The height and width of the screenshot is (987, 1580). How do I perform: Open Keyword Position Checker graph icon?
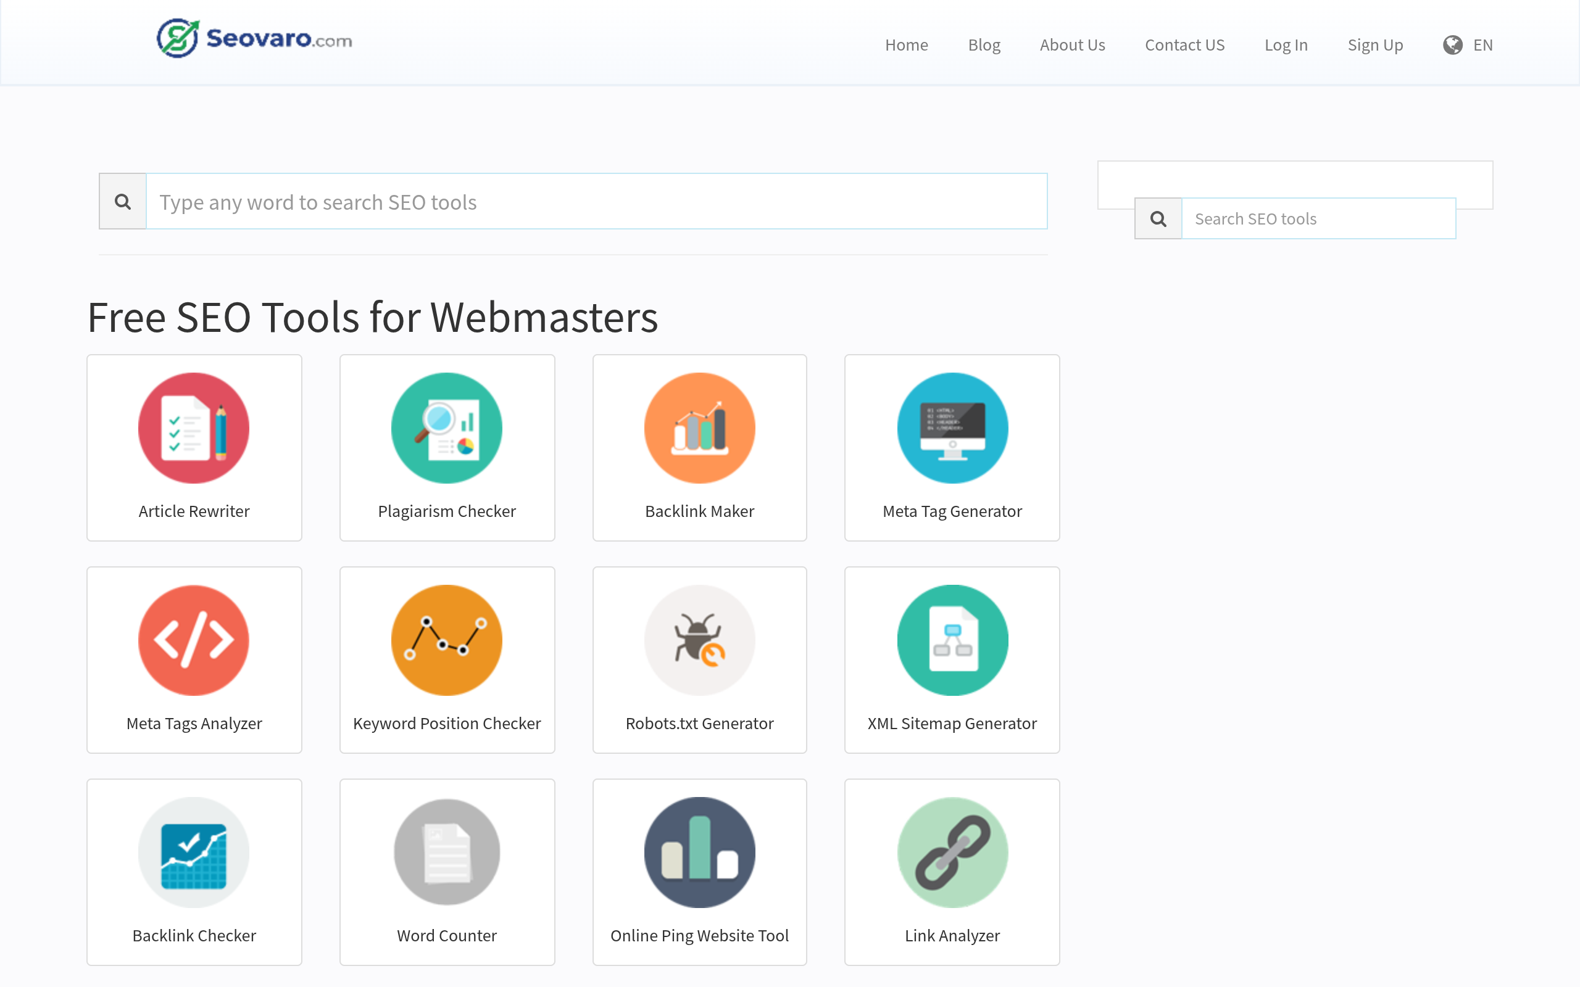[x=447, y=640]
